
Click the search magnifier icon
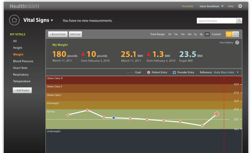coord(239,20)
